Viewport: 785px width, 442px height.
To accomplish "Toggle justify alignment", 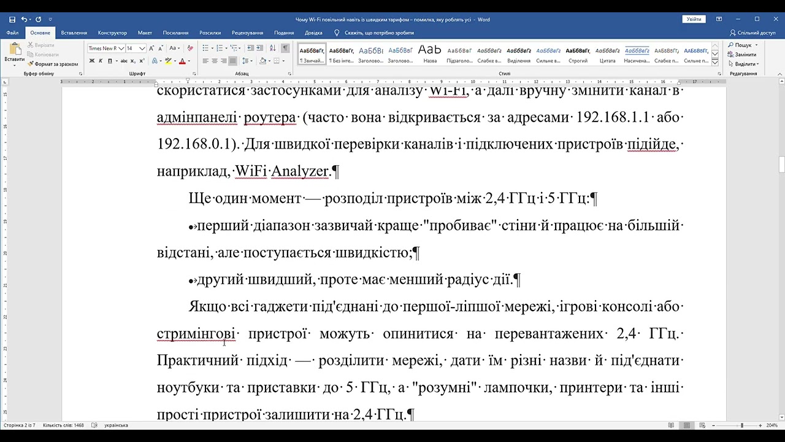I will [x=233, y=61].
